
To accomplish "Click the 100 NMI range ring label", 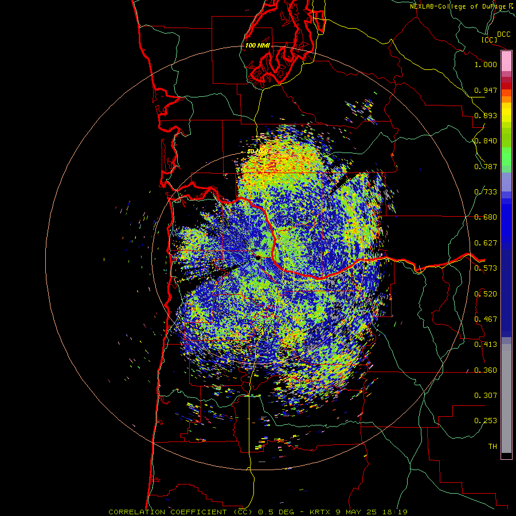I will point(257,45).
